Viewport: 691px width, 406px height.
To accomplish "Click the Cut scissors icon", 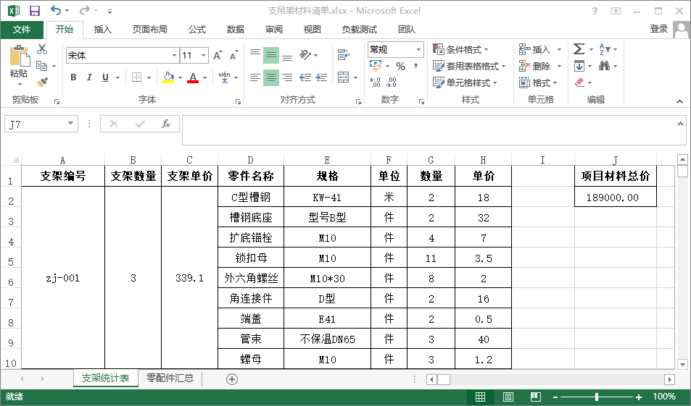I will click(x=42, y=49).
